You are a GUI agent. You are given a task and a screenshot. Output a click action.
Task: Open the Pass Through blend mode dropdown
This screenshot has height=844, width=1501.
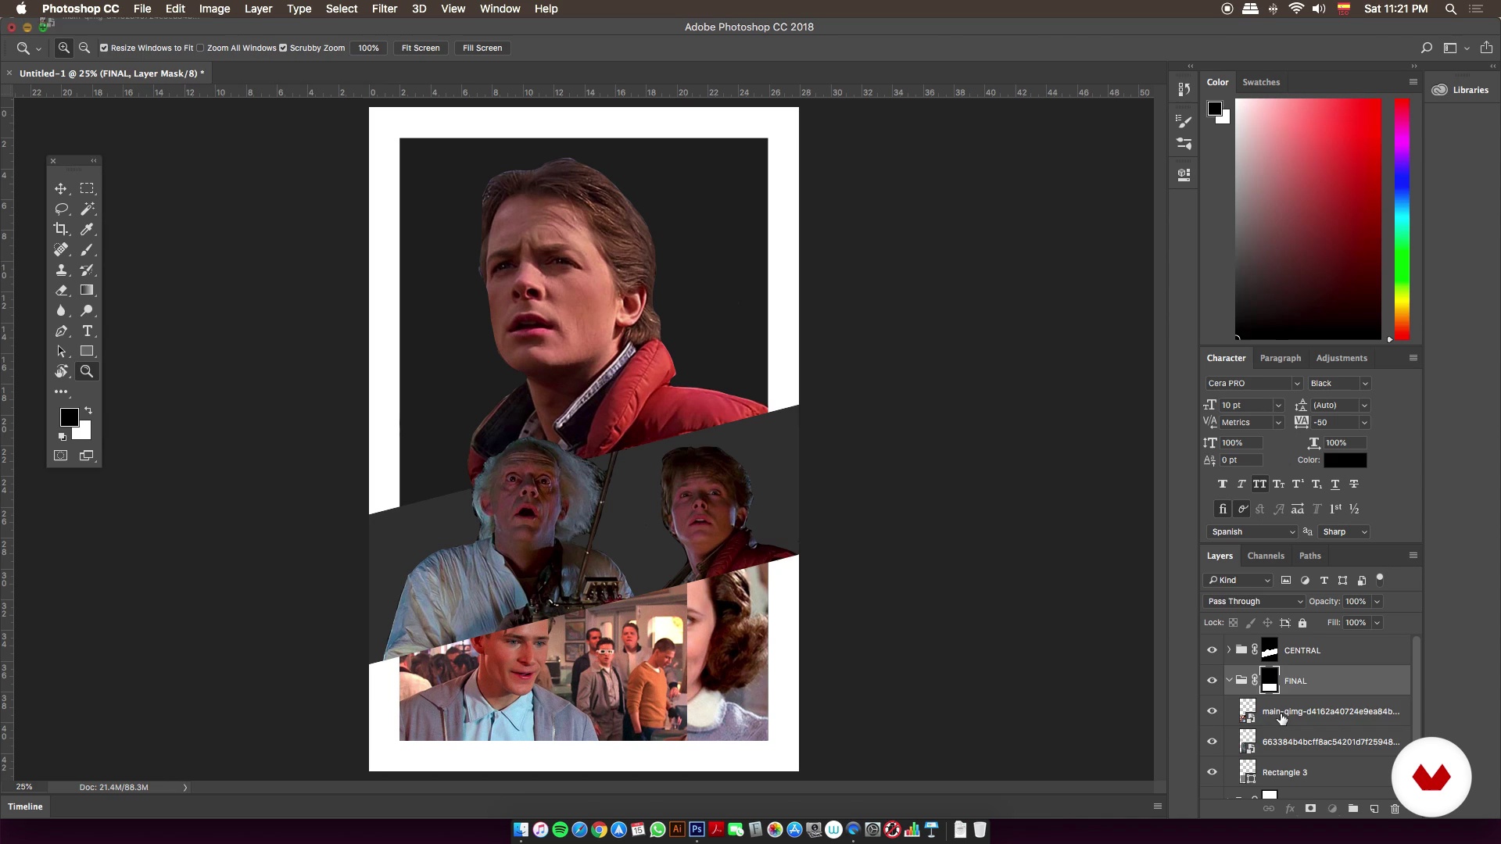[1254, 602]
